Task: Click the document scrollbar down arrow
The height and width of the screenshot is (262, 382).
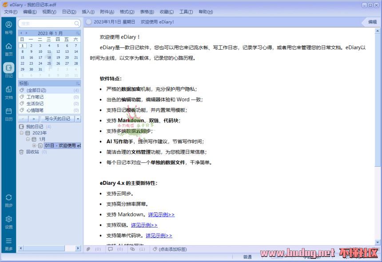Action: (x=378, y=242)
